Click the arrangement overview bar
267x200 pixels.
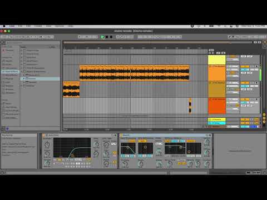tap(157, 42)
